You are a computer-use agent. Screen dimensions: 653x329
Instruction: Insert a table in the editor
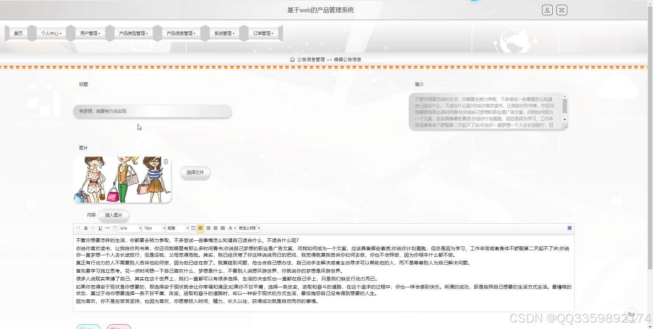[x=193, y=228]
